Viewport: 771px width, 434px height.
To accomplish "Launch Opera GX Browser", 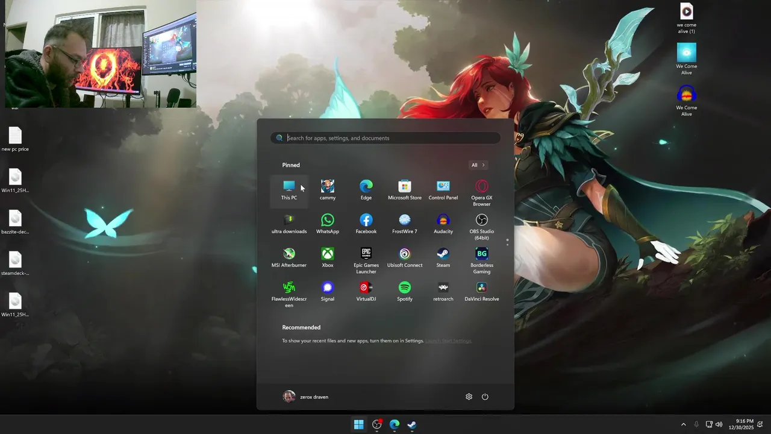I will tap(482, 193).
